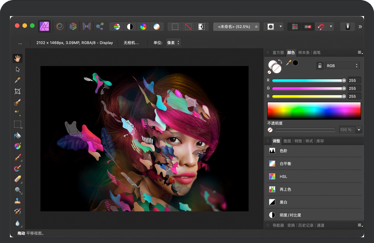Click the Share icon in the top toolbar
This screenshot has width=374, height=243.
100,26
